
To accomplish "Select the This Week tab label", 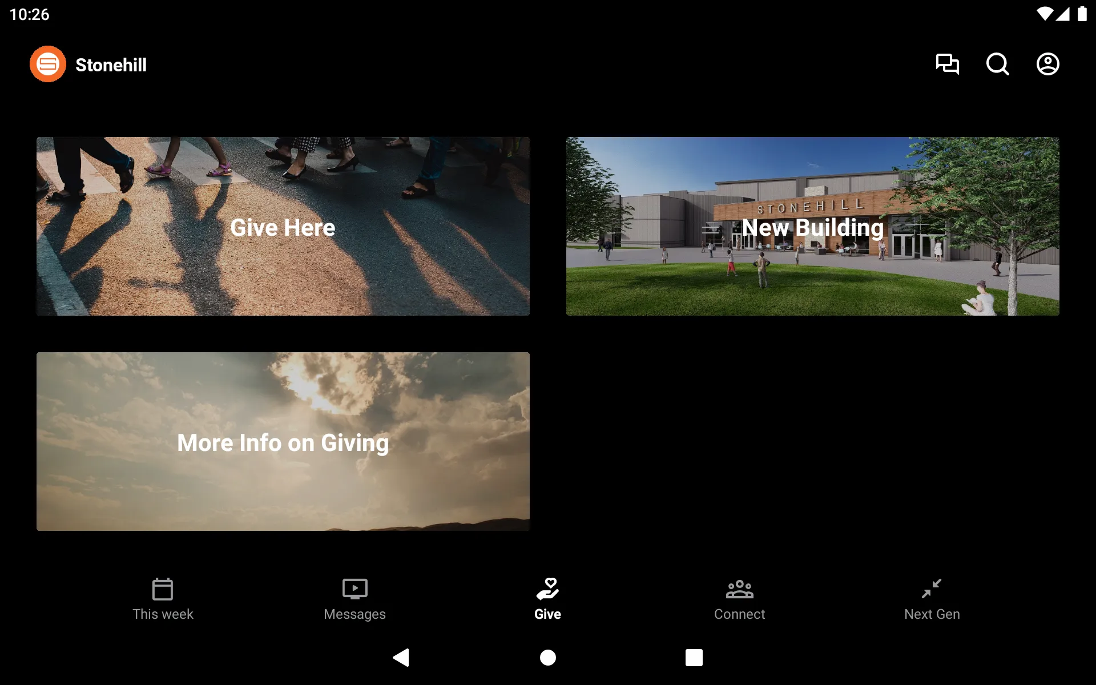I will coord(163,614).
